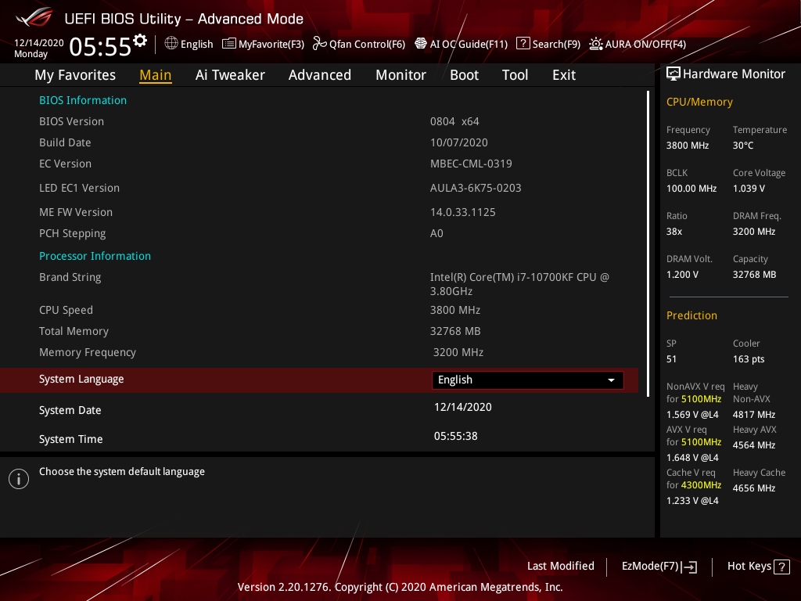Click the Hot Keys question mark icon
This screenshot has height=601, width=801.
pyautogui.click(x=781, y=567)
